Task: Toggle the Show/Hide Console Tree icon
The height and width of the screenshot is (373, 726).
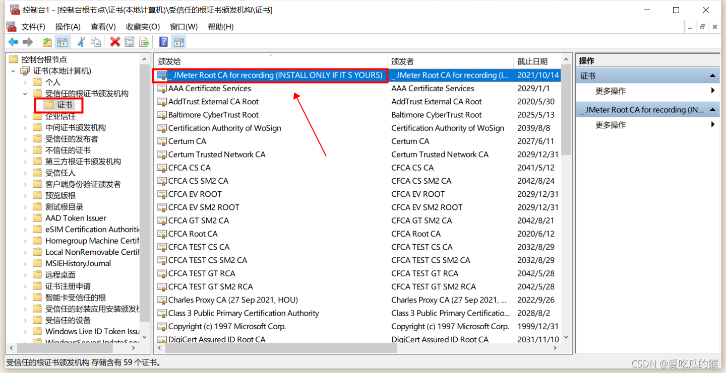Action: 62,42
